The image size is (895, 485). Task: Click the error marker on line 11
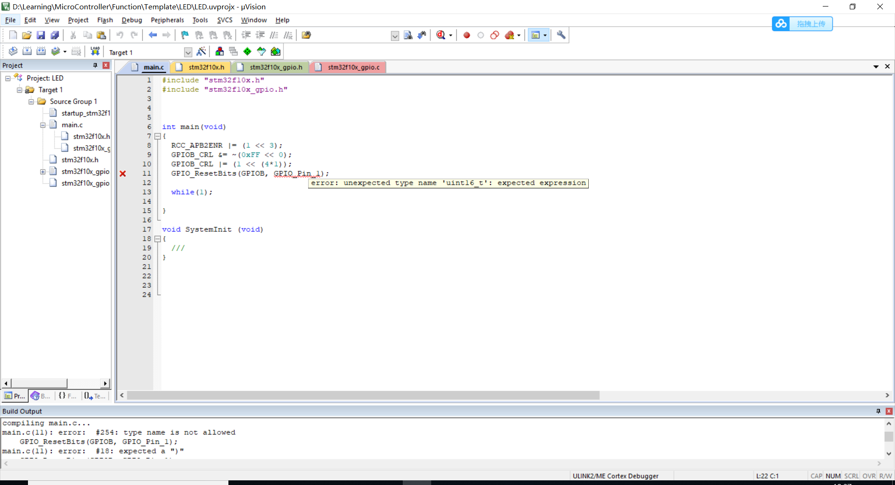[x=123, y=173]
